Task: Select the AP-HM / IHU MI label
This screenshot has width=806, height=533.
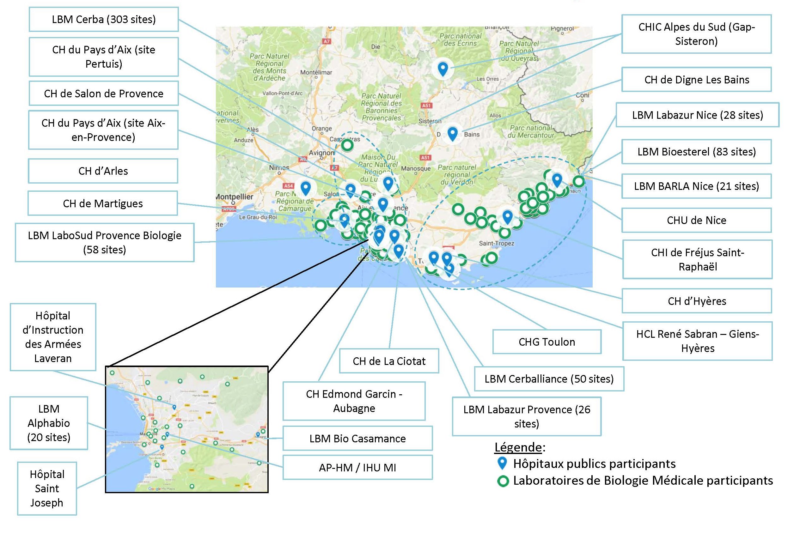Action: coord(357,468)
